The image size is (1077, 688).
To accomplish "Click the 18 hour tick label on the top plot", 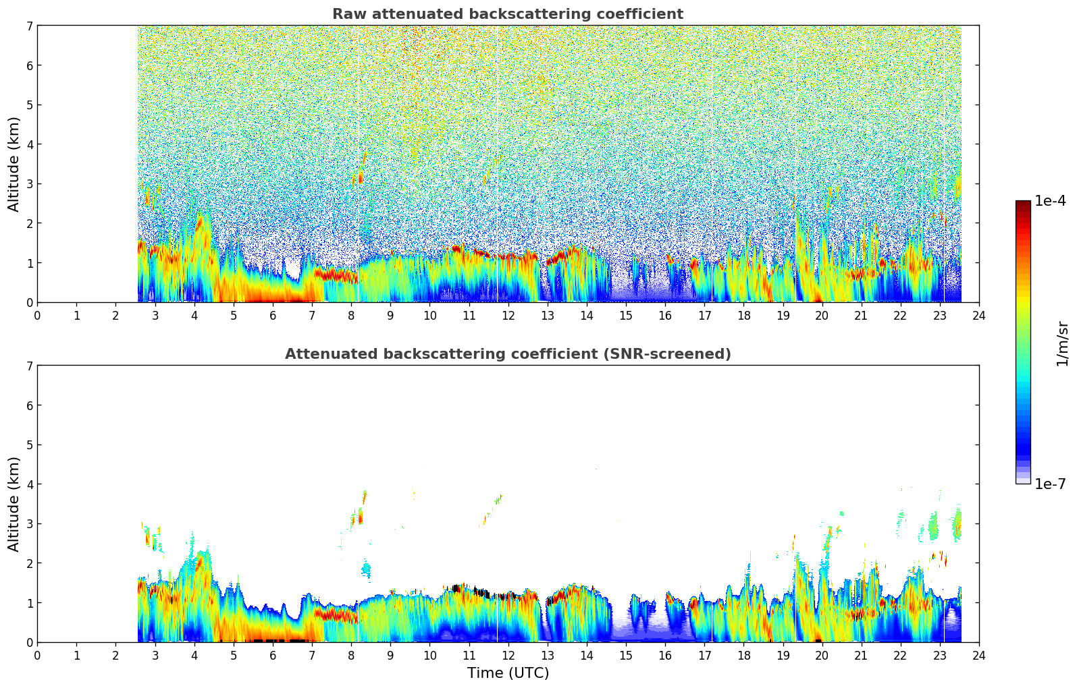I will click(743, 316).
